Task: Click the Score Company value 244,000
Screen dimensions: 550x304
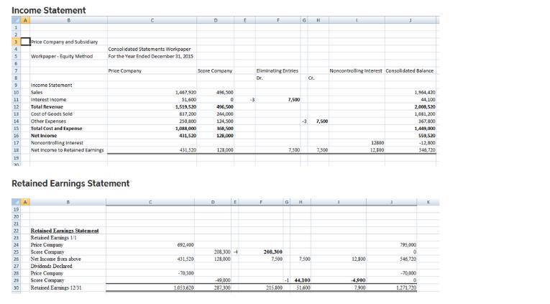Action: (225, 114)
